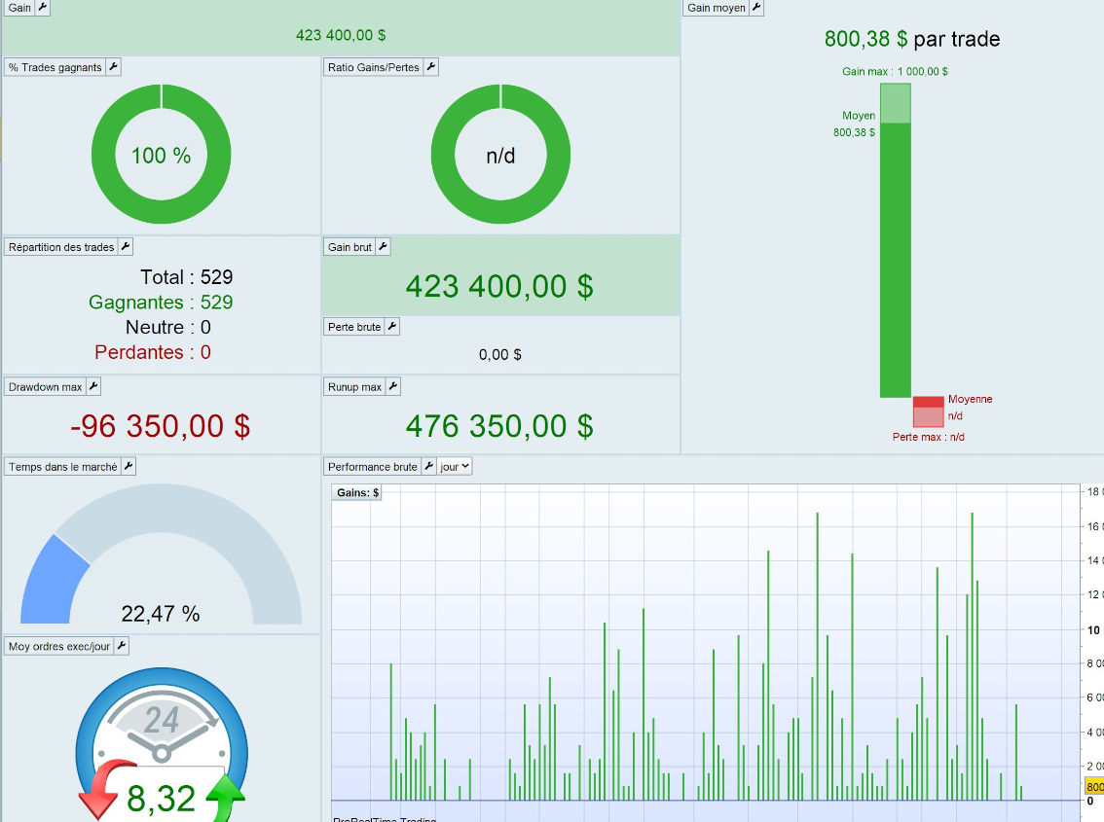Image resolution: width=1104 pixels, height=822 pixels.
Task: Expand the jour period dropdown
Action: point(454,467)
